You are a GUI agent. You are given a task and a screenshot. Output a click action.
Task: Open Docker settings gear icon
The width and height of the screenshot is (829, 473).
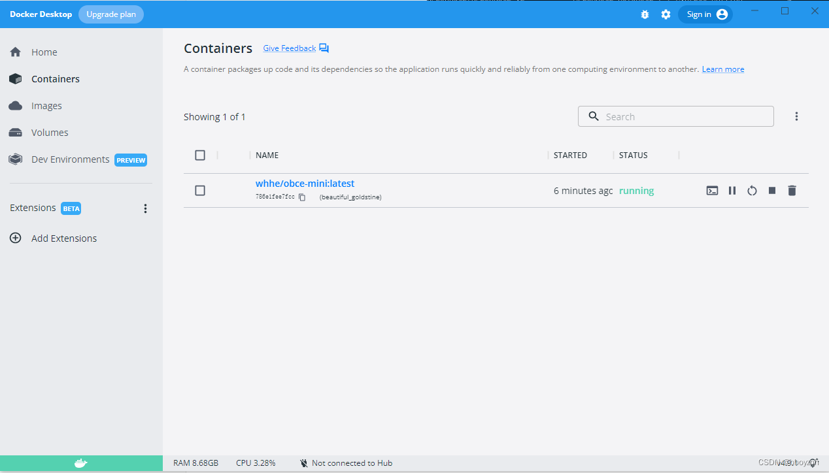pyautogui.click(x=666, y=14)
